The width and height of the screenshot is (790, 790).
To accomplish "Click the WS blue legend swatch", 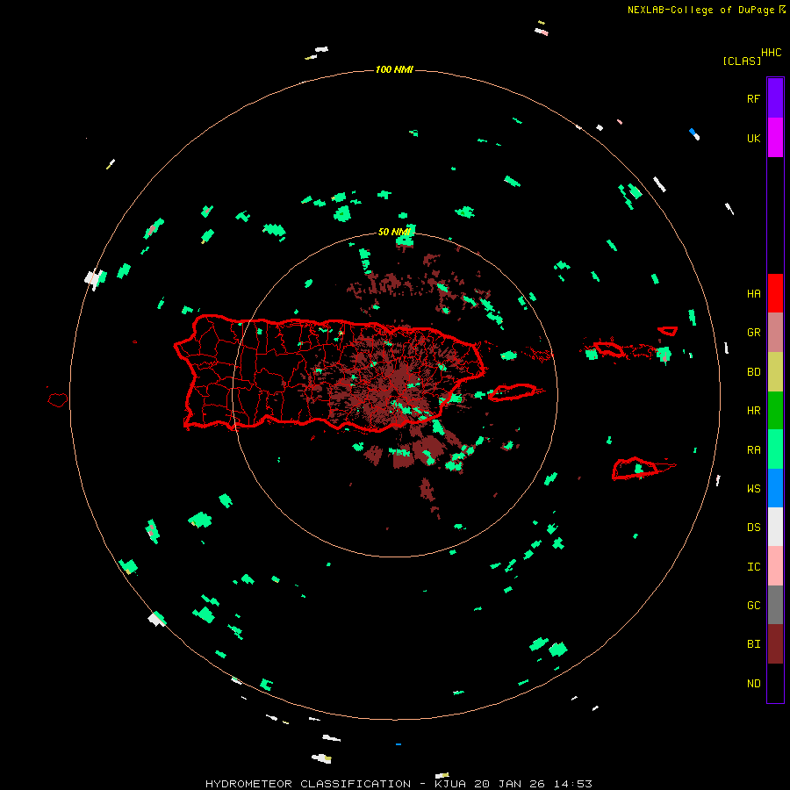I will (x=775, y=488).
